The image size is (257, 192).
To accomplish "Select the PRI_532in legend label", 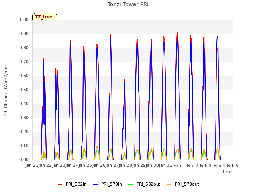I will click(76, 184).
